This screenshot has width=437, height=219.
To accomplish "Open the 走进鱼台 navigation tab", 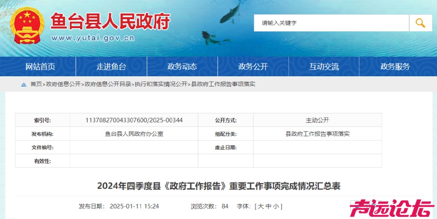I will [x=111, y=66].
